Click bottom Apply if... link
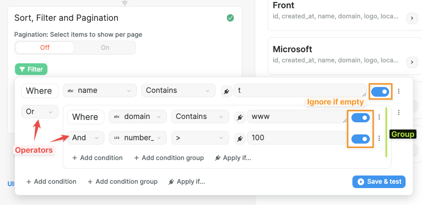The height and width of the screenshot is (205, 422). click(x=187, y=182)
